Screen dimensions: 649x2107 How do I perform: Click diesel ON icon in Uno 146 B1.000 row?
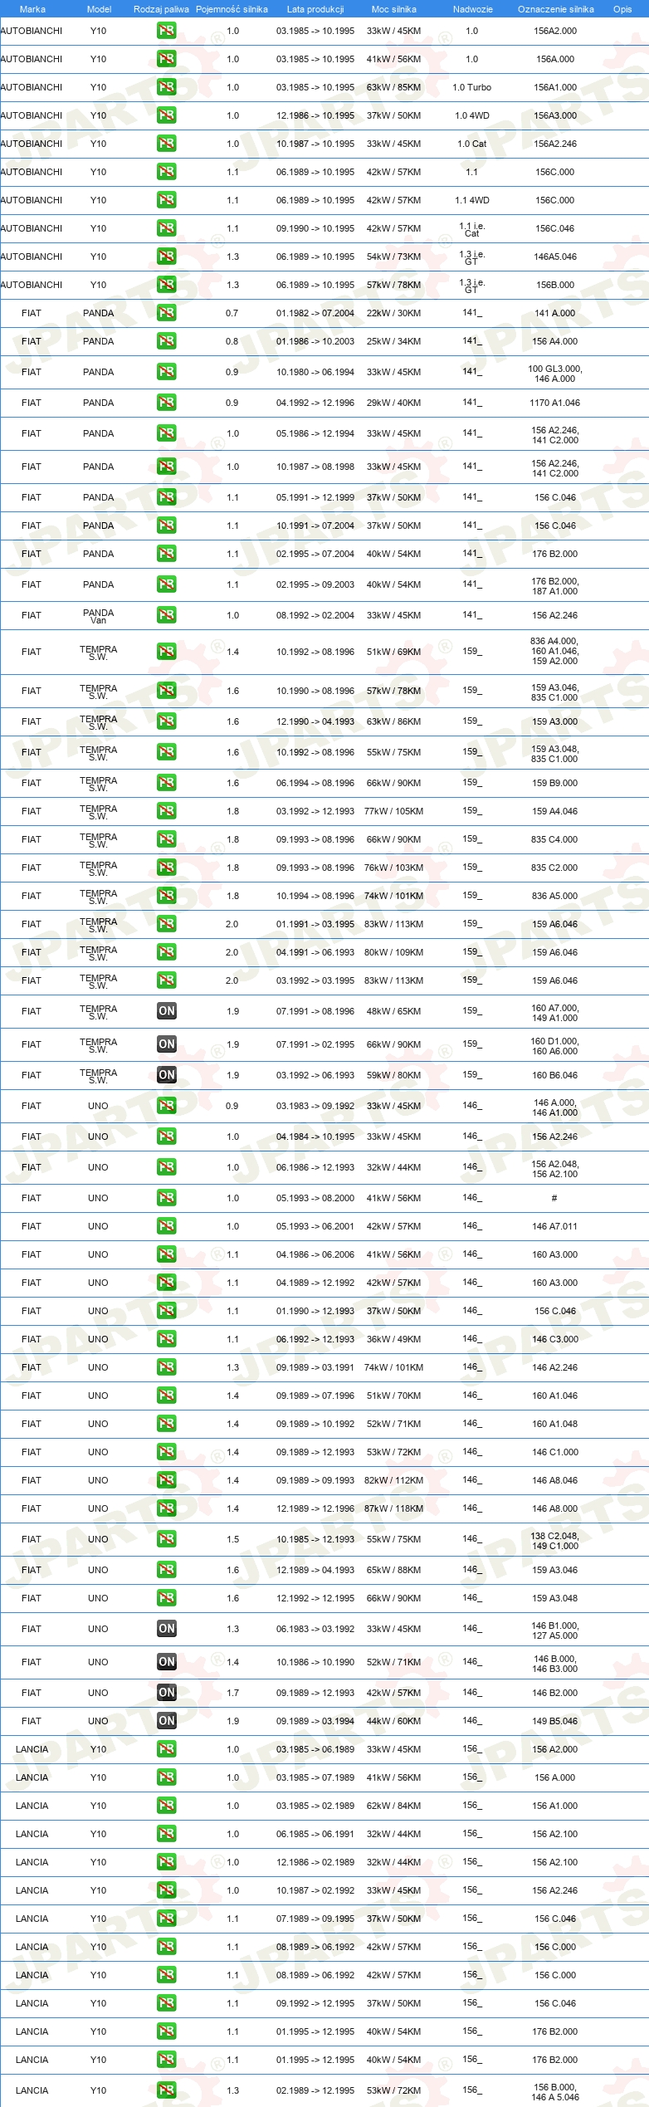coord(166,1629)
